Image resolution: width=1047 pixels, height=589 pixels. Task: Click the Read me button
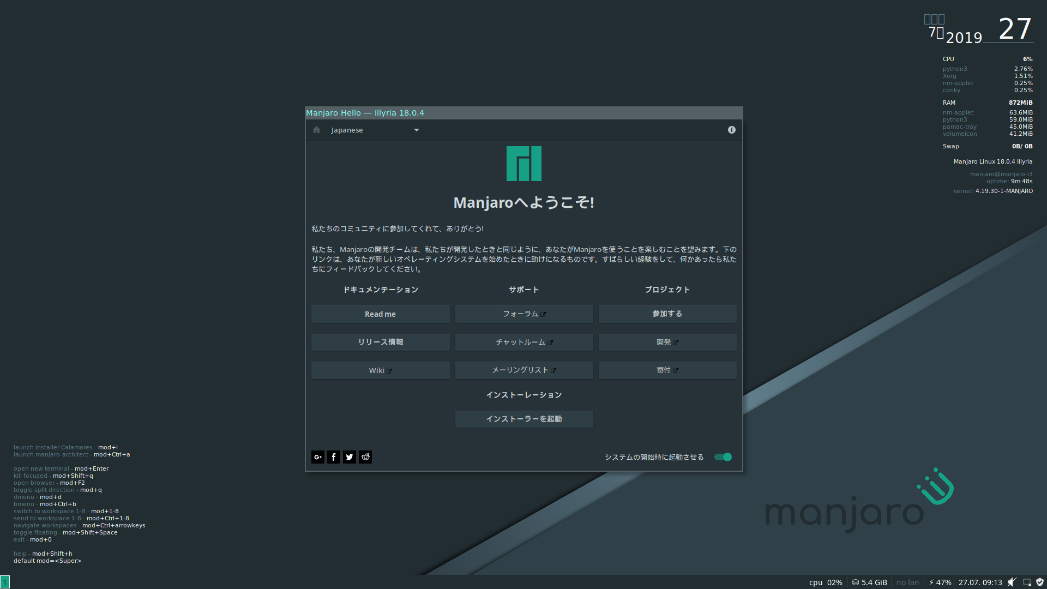(380, 314)
